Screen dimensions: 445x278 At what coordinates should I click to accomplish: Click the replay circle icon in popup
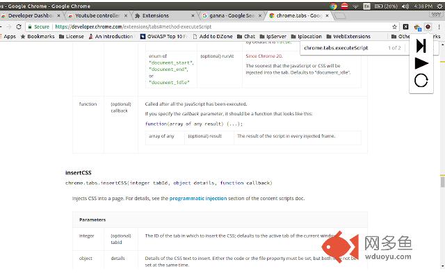pyautogui.click(x=421, y=81)
